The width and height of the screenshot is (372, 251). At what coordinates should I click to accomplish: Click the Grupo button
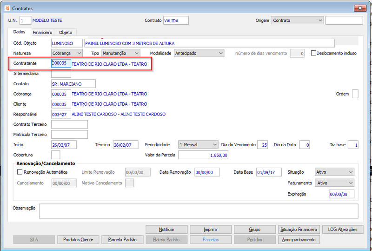(x=255, y=230)
